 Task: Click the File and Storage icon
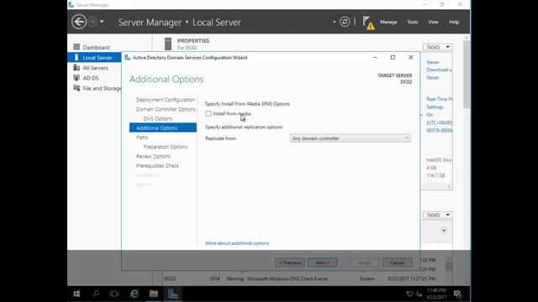[x=76, y=88]
